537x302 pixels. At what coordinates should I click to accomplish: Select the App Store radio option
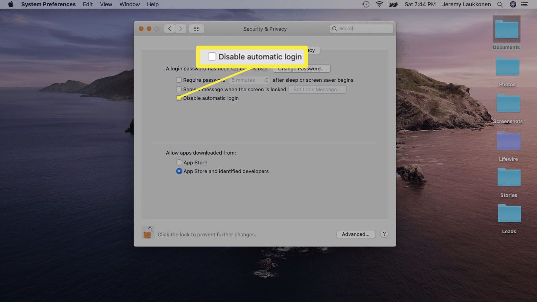(179, 162)
